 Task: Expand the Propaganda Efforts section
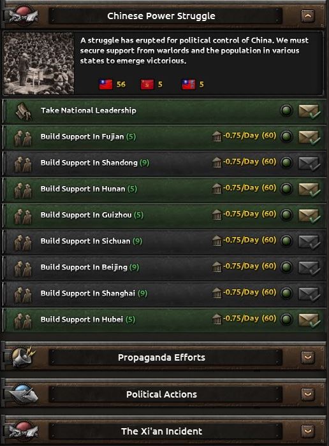point(308,357)
